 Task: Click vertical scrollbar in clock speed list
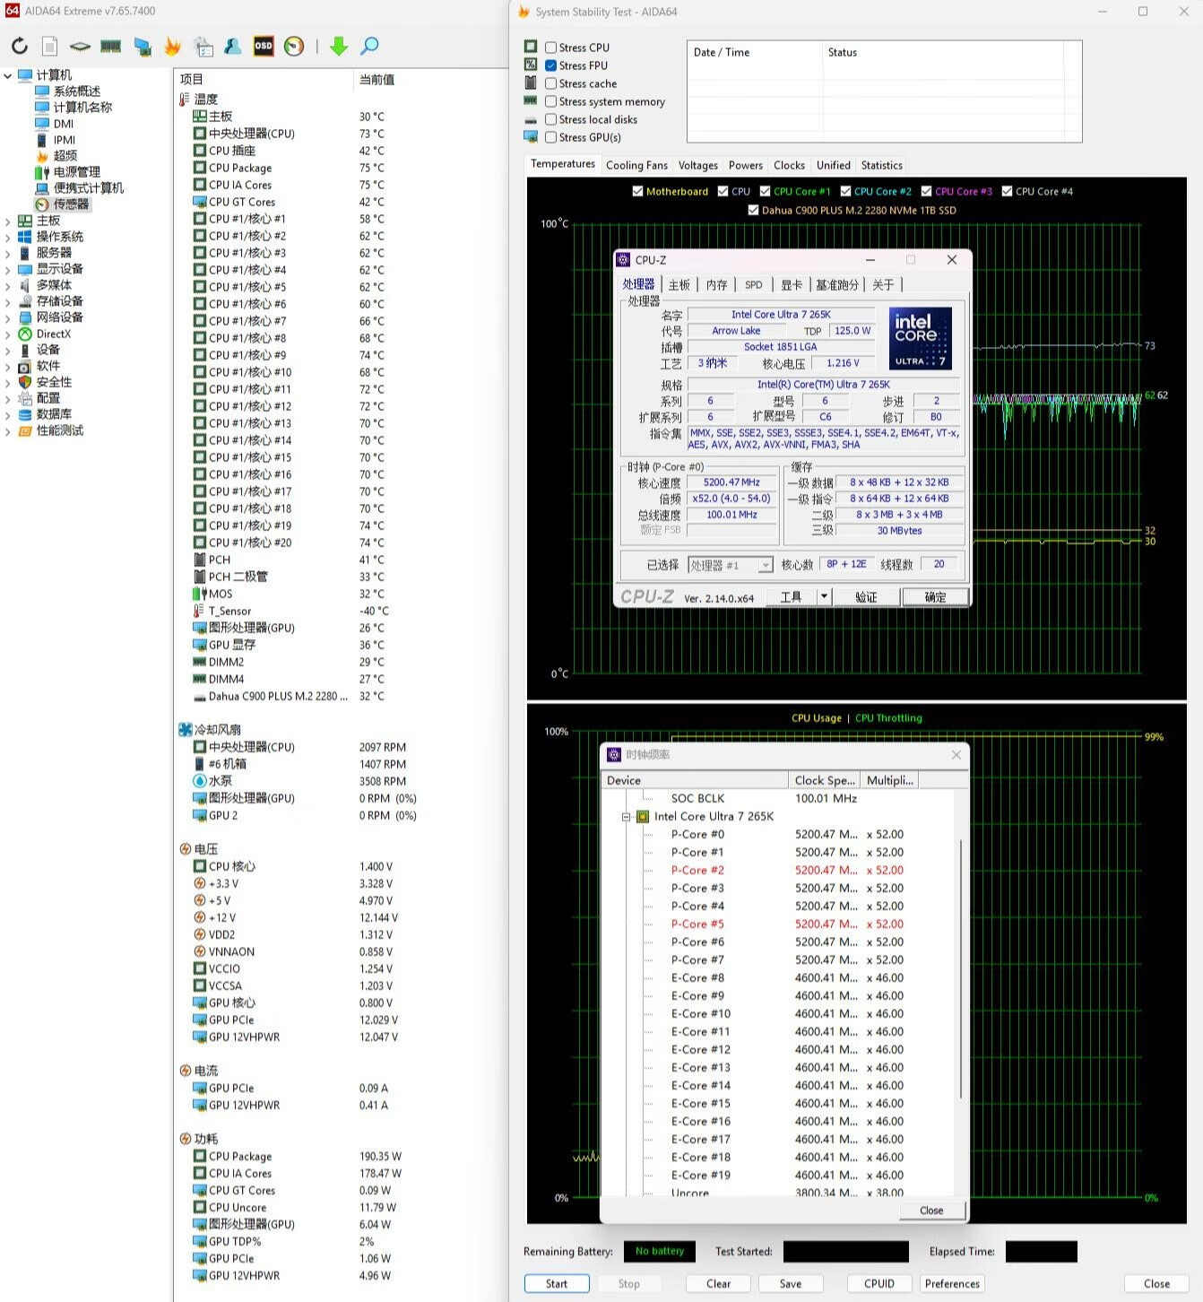(x=962, y=968)
